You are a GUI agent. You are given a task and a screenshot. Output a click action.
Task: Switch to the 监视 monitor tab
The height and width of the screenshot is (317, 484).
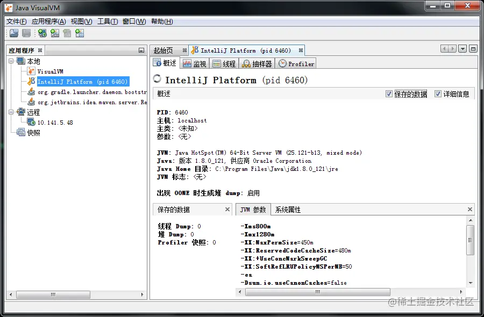[x=195, y=64]
